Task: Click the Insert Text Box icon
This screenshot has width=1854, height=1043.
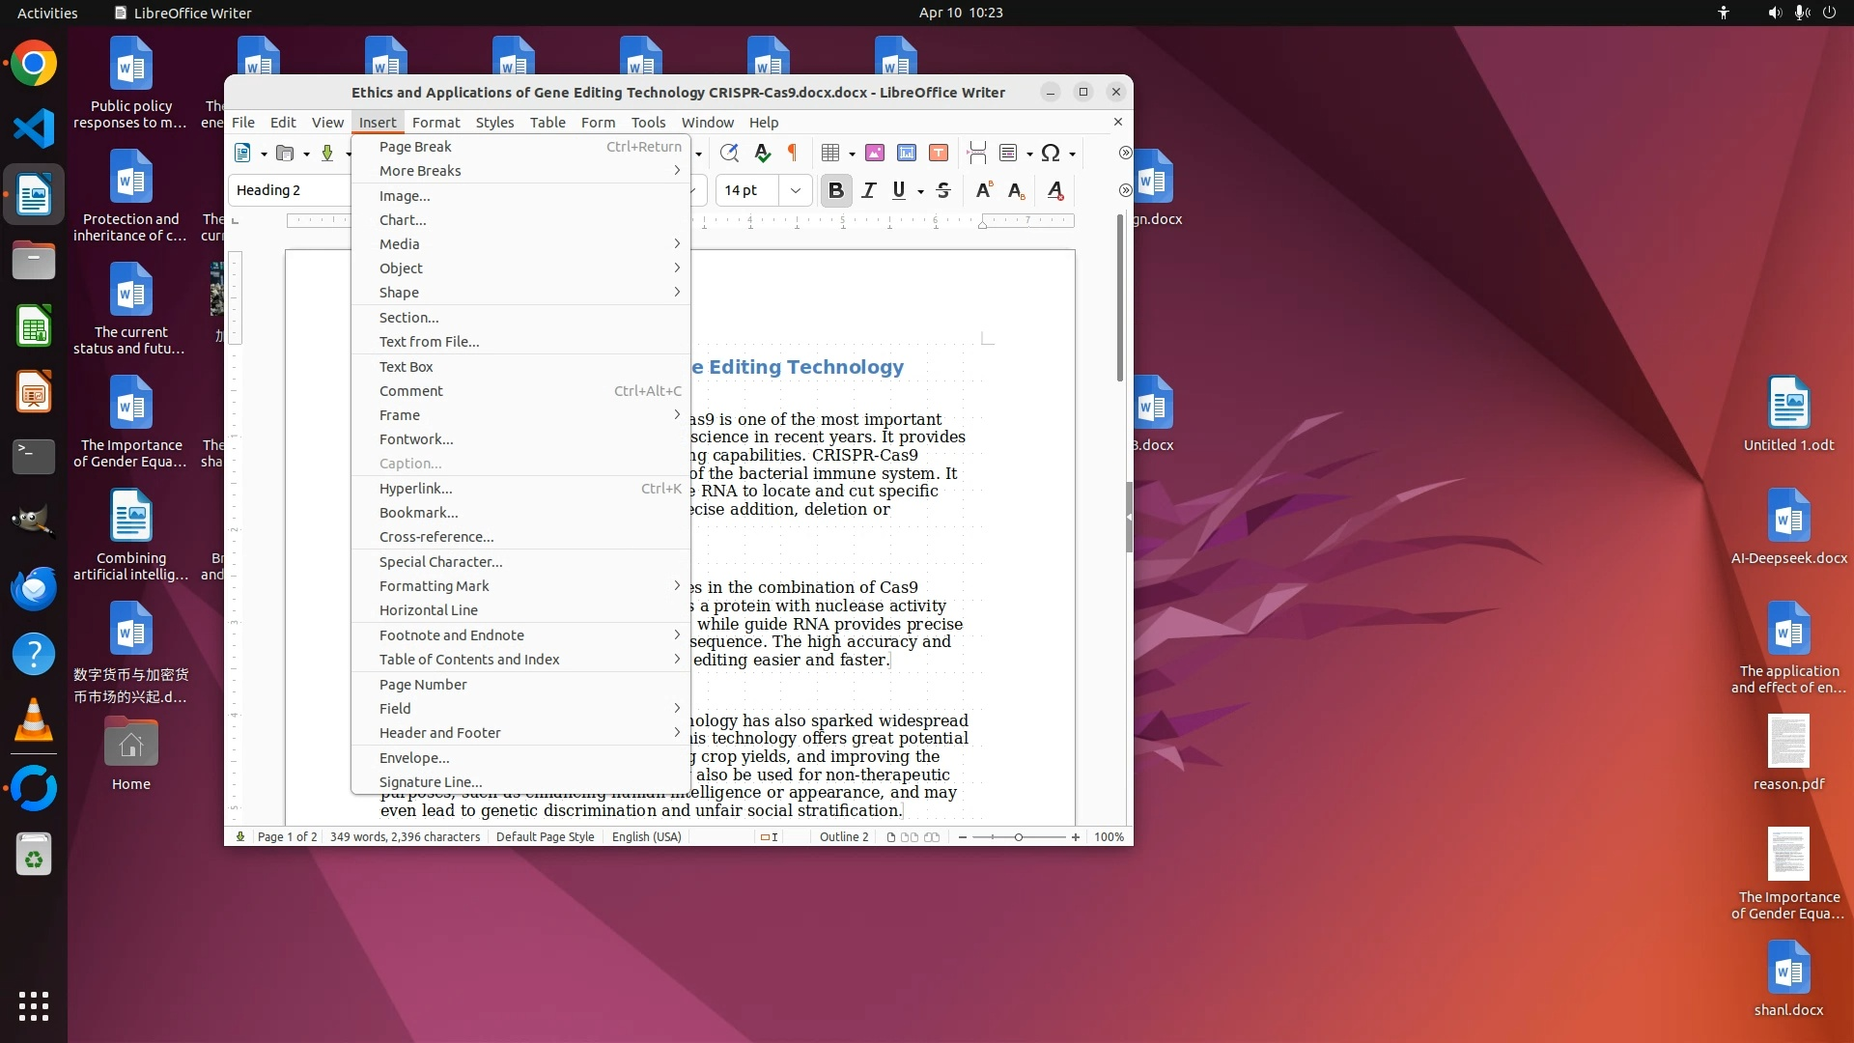Action: [x=938, y=153]
